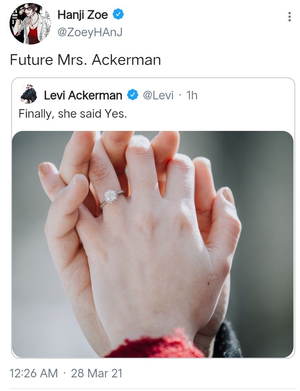Click the 12:26 AM post time
The image size is (300, 391).
34,373
